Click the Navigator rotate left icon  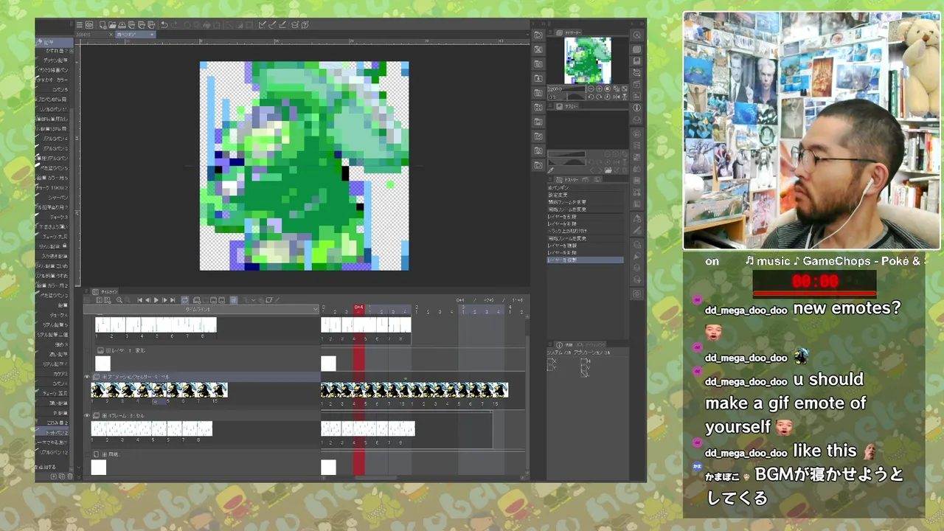(x=591, y=97)
